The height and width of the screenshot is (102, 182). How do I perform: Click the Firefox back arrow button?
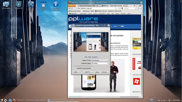pyautogui.click(x=69, y=8)
